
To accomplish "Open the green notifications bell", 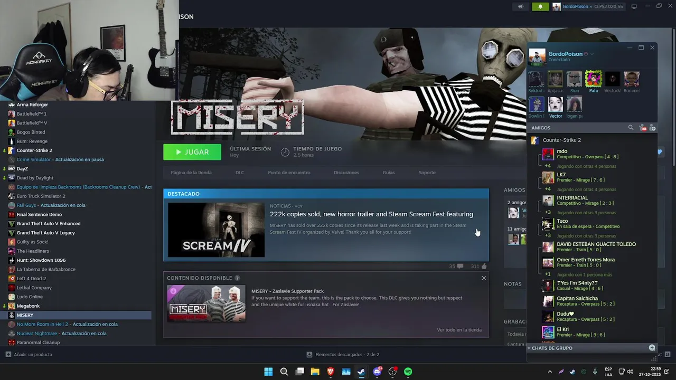I will click(x=540, y=7).
